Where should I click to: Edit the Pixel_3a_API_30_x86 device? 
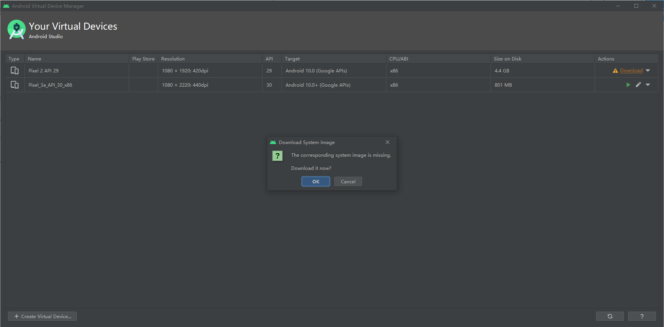coord(638,85)
